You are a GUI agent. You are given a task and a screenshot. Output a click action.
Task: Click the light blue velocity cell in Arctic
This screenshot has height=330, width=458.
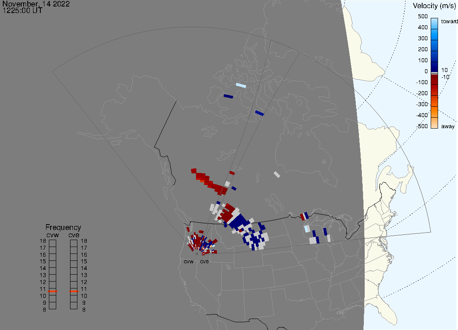(x=241, y=85)
